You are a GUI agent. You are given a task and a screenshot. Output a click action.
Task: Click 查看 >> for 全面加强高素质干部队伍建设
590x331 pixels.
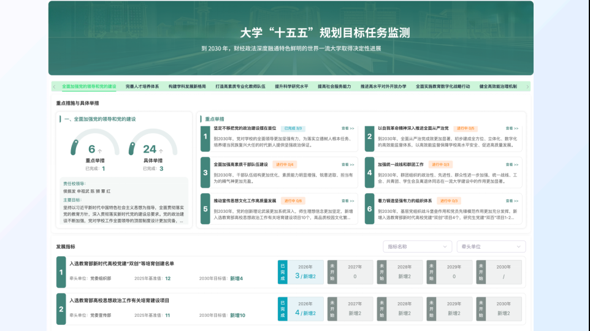click(x=348, y=164)
